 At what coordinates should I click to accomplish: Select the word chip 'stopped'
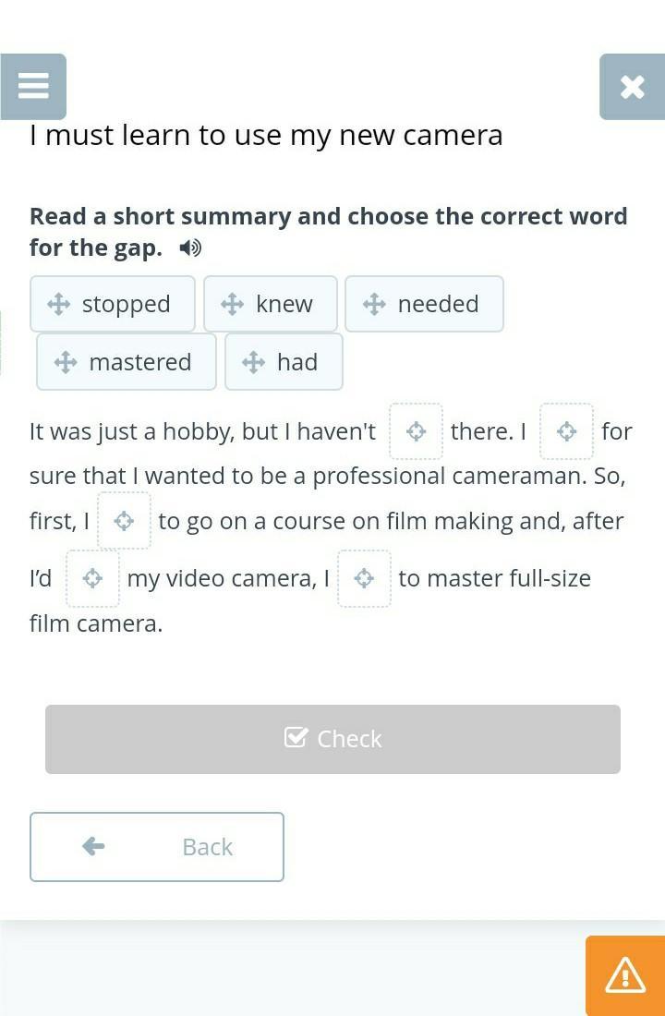[113, 304]
